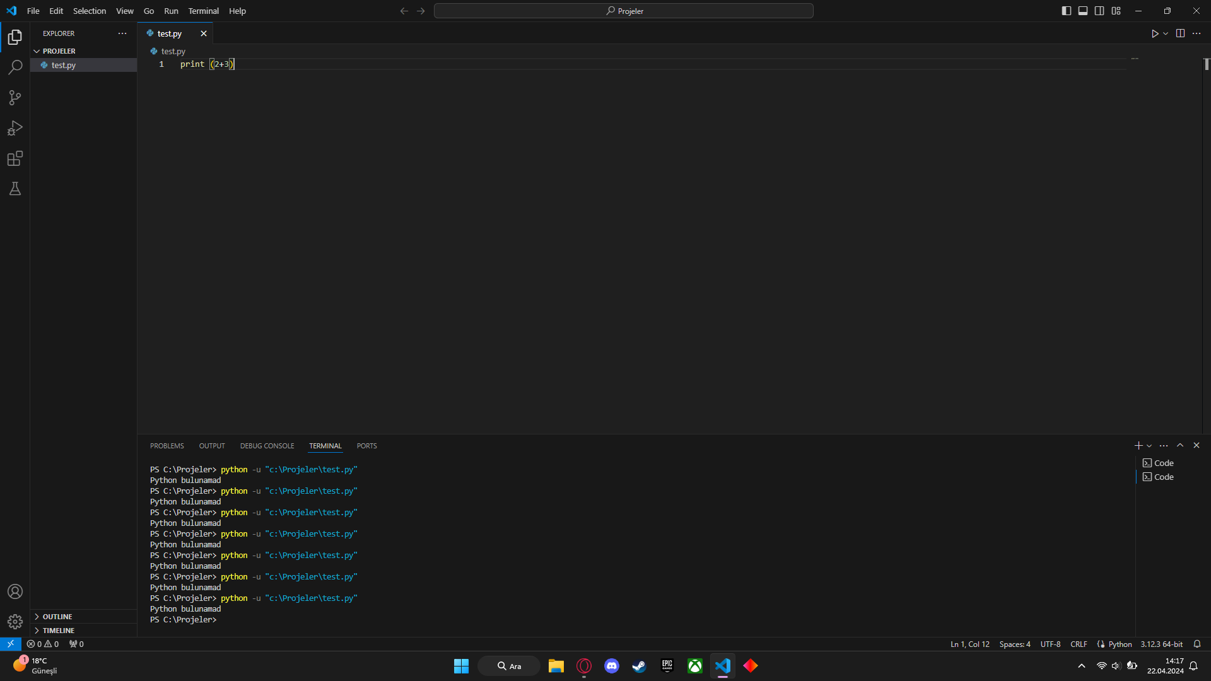
Task: Close the test.py editor tab
Action: click(204, 33)
